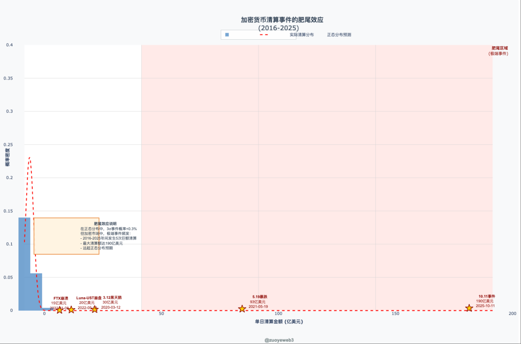Click the 93亿美元 label text
This screenshot has width=521, height=344.
pyautogui.click(x=258, y=302)
